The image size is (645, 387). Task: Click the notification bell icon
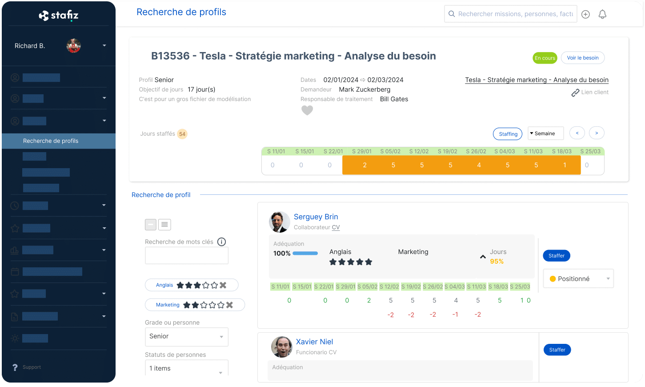602,14
